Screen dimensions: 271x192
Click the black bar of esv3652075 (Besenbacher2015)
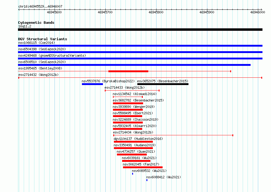pyautogui.click(x=163, y=84)
